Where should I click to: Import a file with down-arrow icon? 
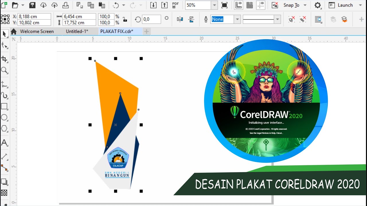point(153,5)
